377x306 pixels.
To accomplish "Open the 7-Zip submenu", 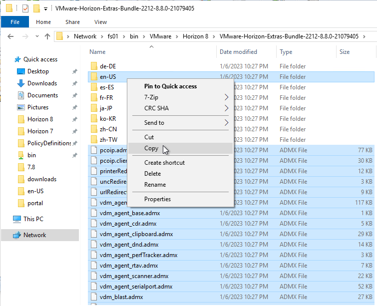I will tap(180, 97).
